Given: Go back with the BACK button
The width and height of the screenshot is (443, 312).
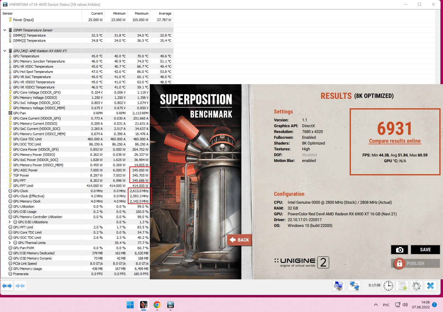Looking at the screenshot, I should (240, 240).
